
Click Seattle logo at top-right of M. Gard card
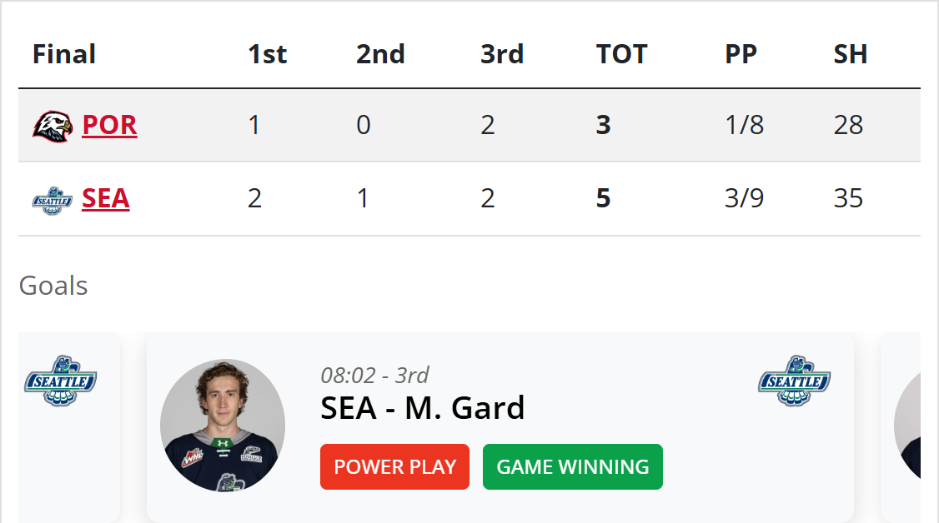[795, 381]
